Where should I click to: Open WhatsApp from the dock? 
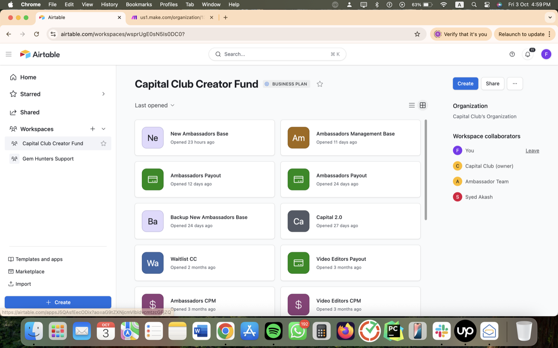click(x=297, y=331)
